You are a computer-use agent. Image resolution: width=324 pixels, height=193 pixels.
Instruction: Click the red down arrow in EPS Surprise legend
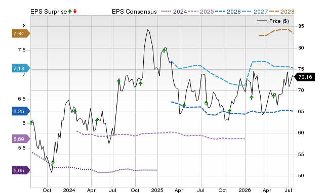[x=75, y=11]
